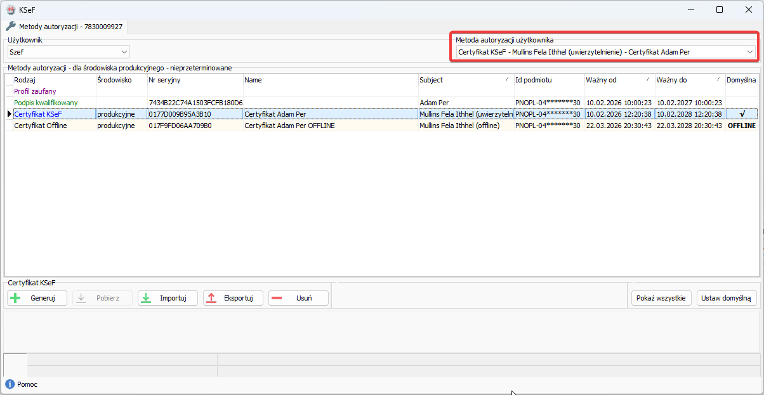Click the Eksportuj red upload icon

pos(212,298)
